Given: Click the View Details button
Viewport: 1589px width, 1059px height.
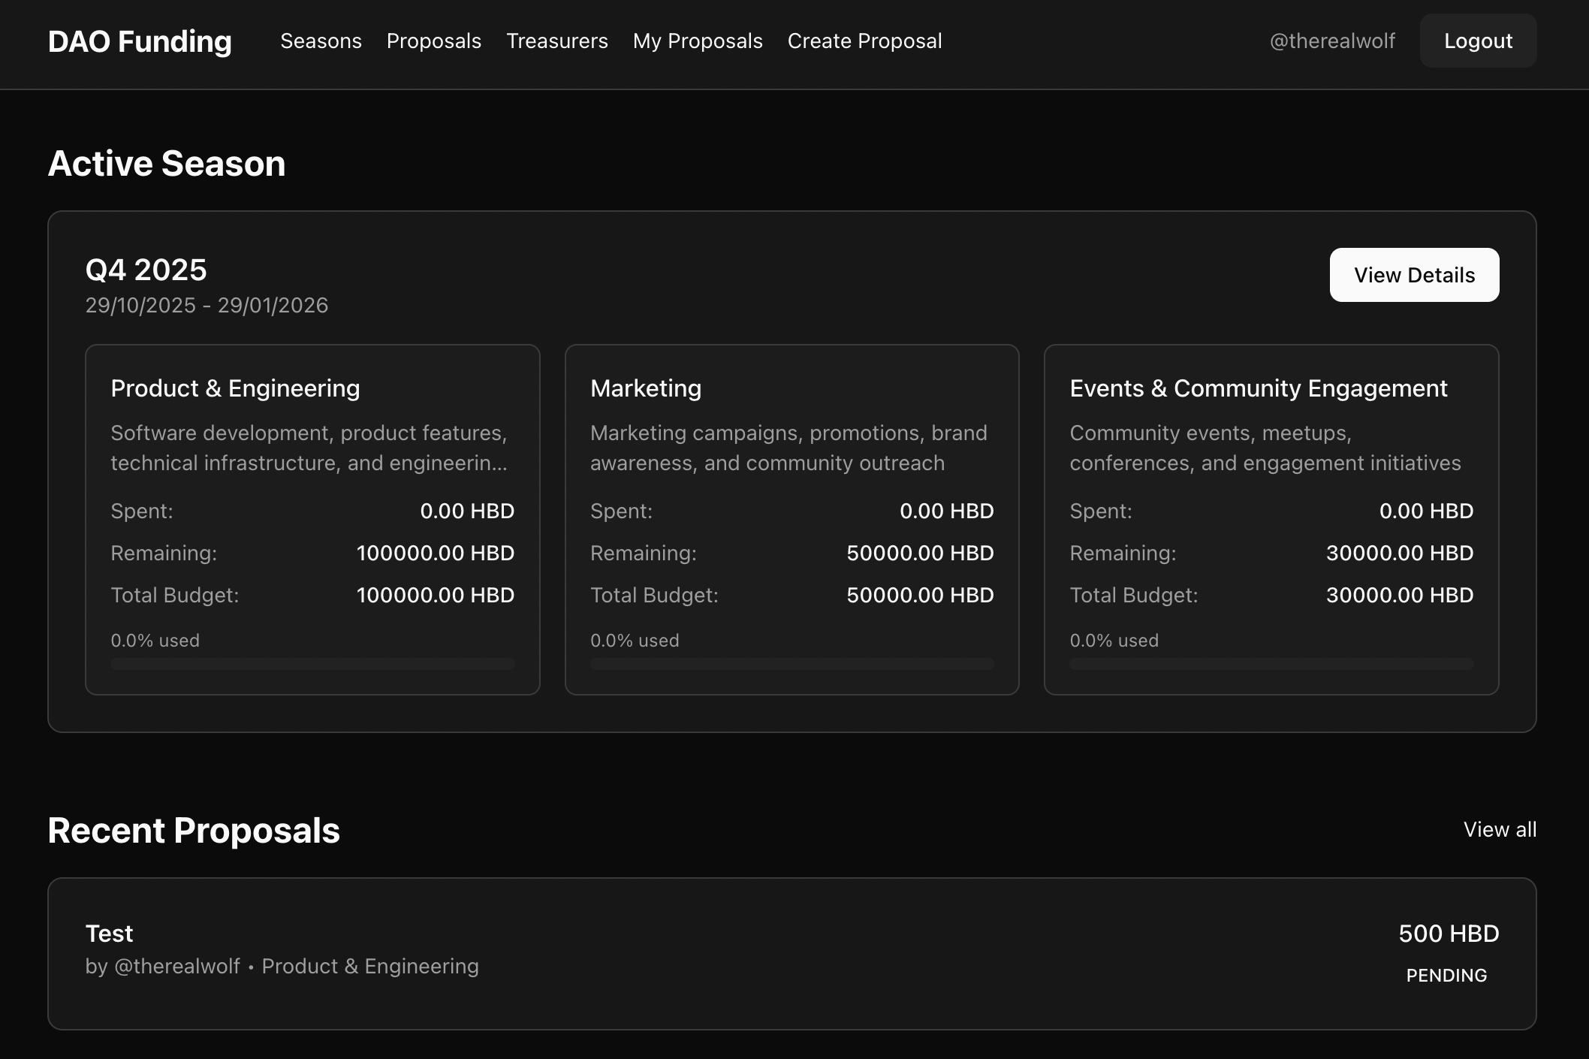Looking at the screenshot, I should pos(1413,275).
